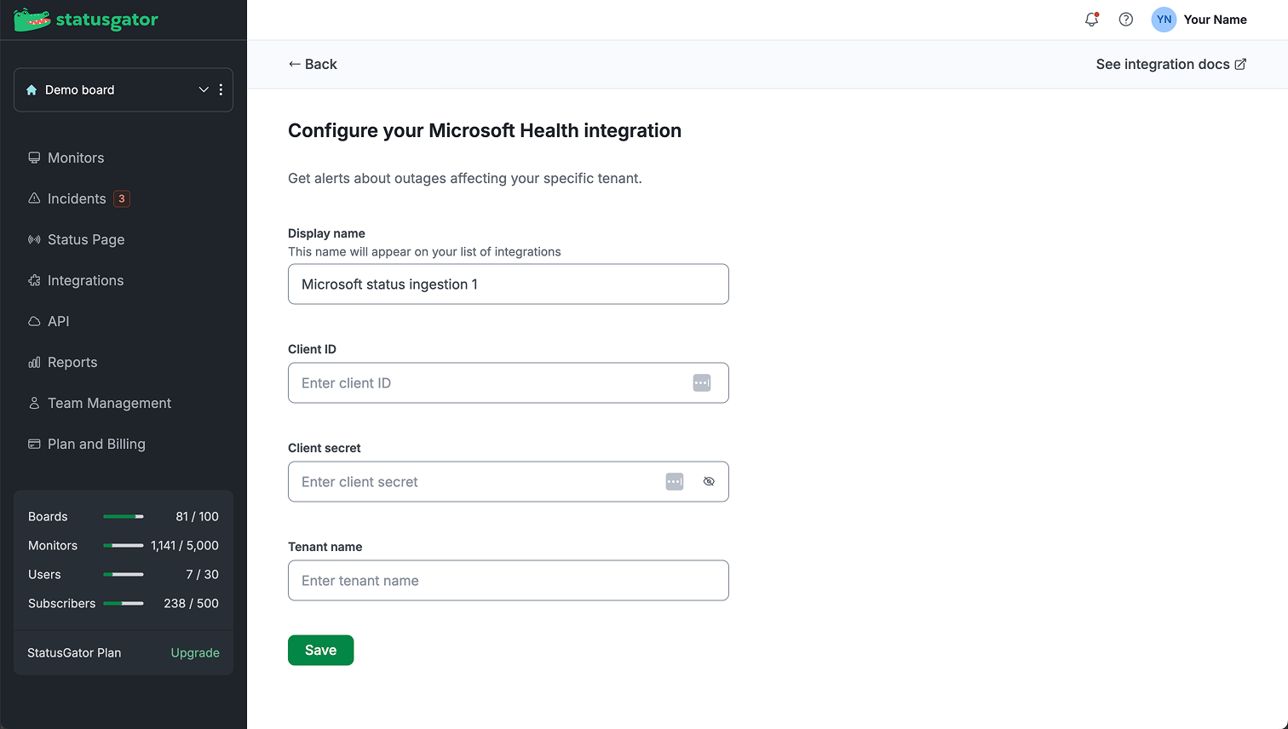Click the green Save button
Screen dimensions: 1288x729
pos(320,650)
